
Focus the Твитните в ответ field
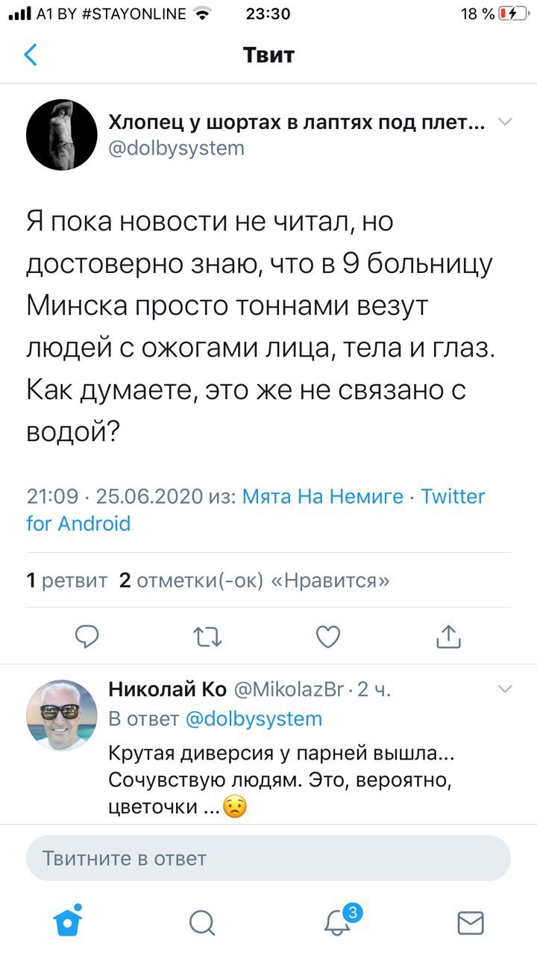point(268,858)
